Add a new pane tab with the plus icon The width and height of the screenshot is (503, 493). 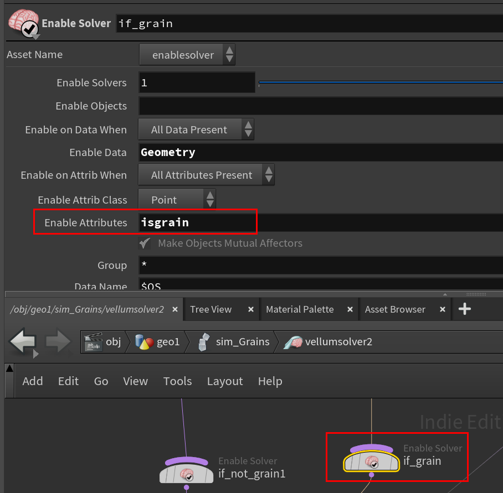coord(465,309)
